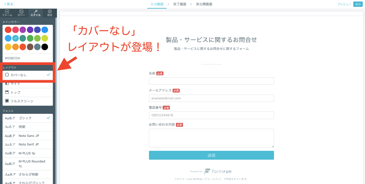Open the フォーム panel icon
Viewport: 365px width, 184px height.
[7, 13]
